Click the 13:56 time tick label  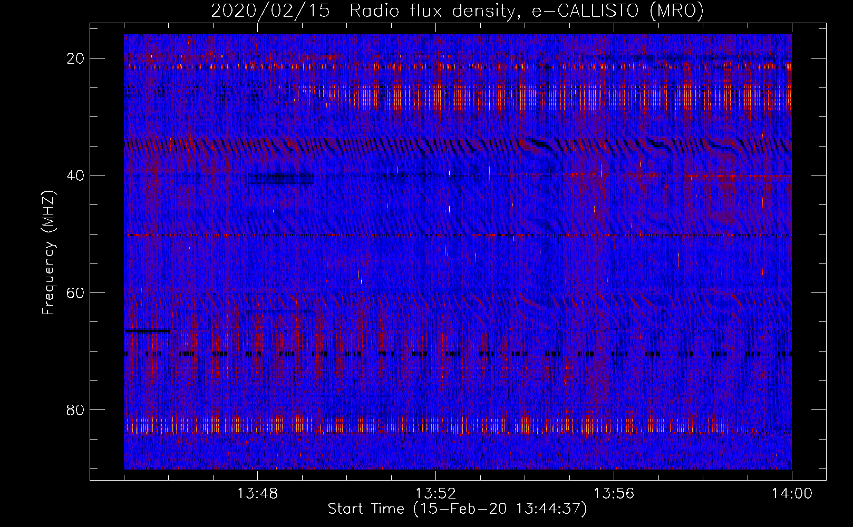pos(614,494)
